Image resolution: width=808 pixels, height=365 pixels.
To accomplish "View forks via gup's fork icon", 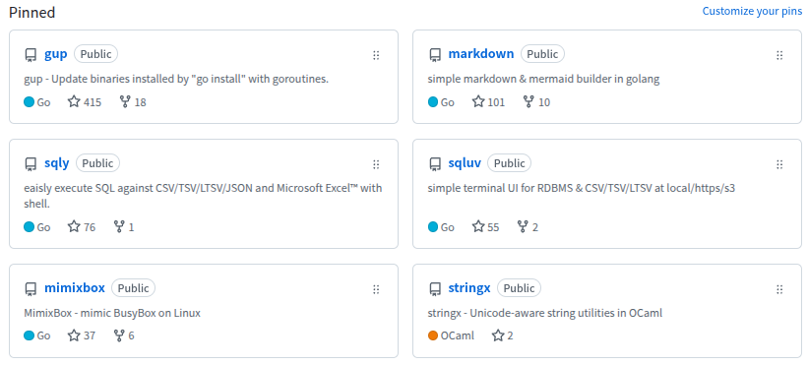I will point(125,101).
